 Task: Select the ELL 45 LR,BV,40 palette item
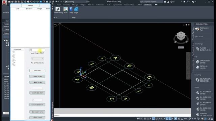pos(204,93)
